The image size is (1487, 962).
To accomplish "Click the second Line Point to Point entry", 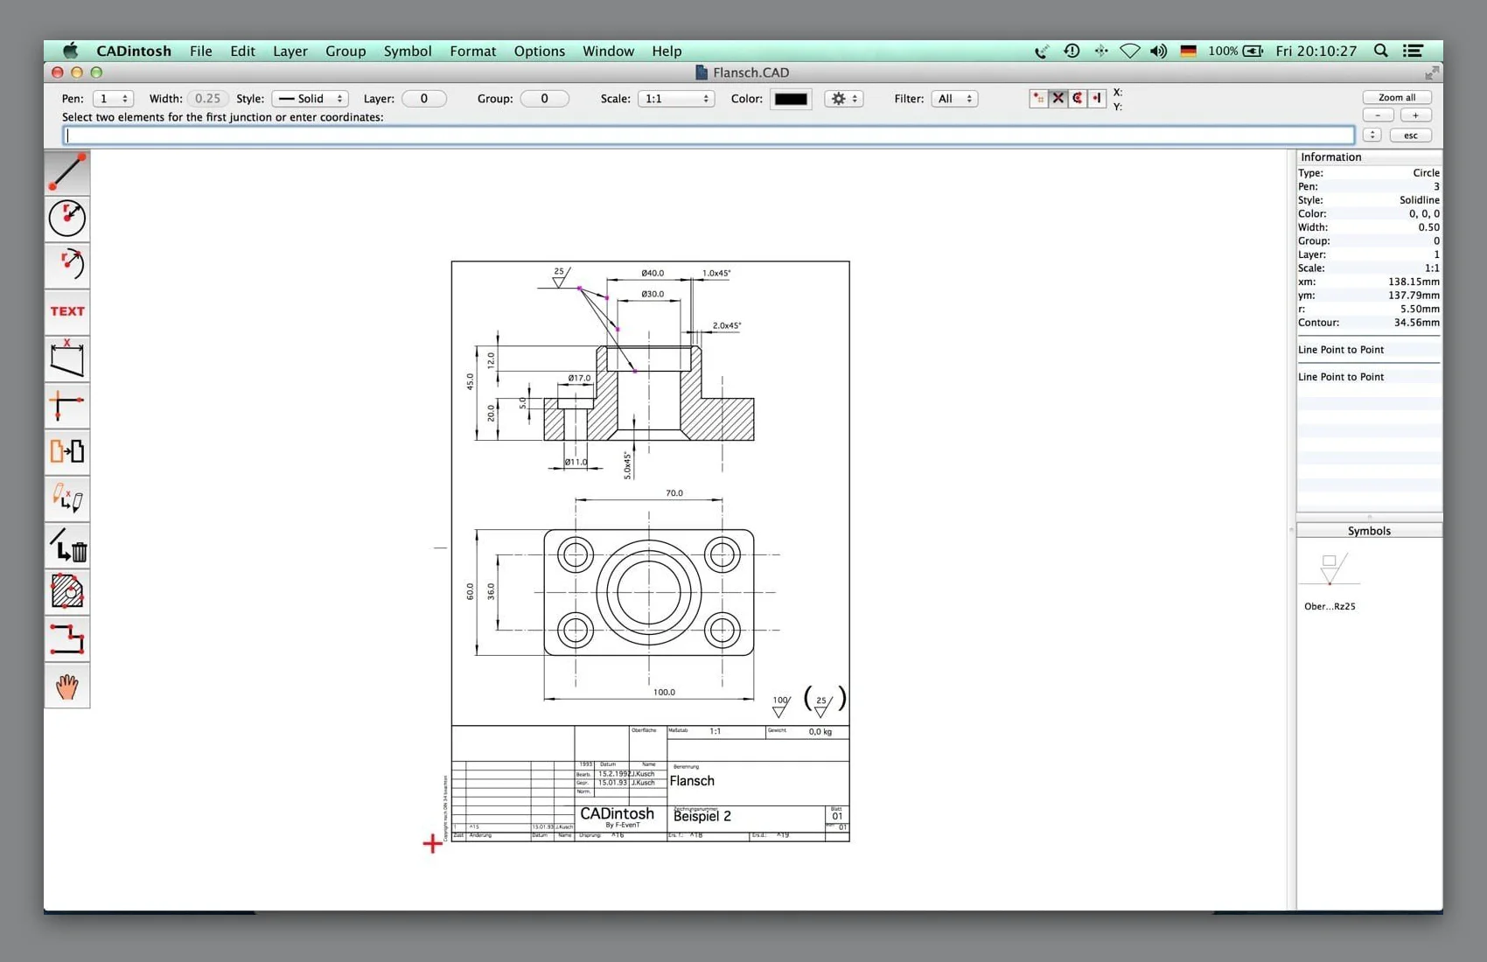I will tap(1341, 377).
